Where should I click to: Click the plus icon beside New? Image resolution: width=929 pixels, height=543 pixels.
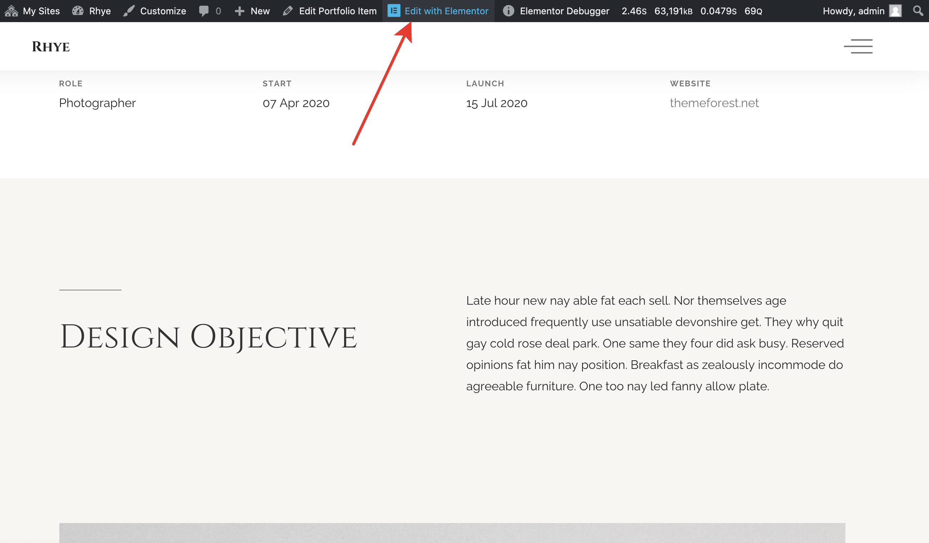(240, 11)
